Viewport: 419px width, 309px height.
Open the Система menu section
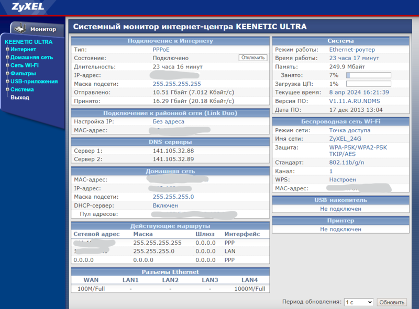(22, 89)
